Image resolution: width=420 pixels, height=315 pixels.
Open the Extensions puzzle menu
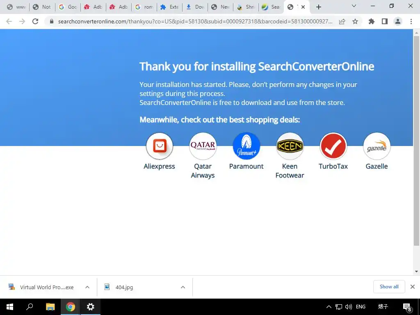[372, 21]
